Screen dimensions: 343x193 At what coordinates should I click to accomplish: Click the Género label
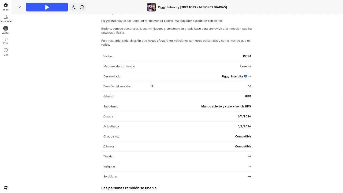pyautogui.click(x=108, y=96)
